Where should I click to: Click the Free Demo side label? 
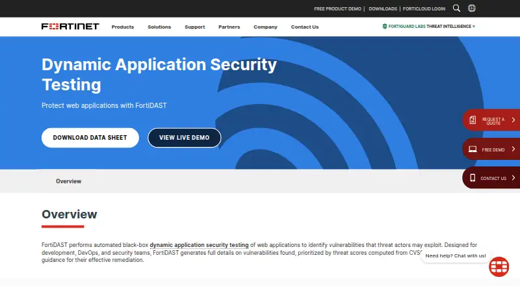(x=493, y=149)
